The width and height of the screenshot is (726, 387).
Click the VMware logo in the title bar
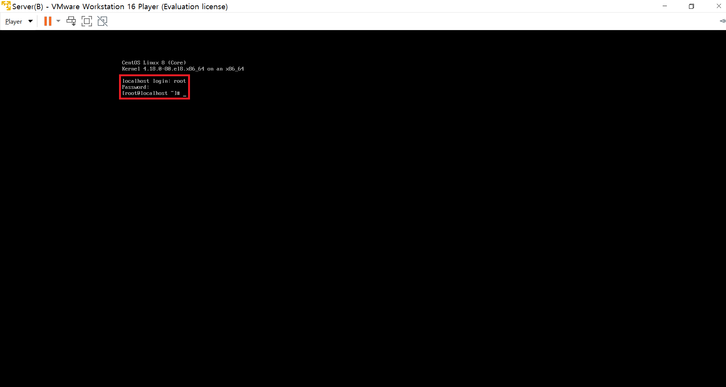pyautogui.click(x=6, y=6)
